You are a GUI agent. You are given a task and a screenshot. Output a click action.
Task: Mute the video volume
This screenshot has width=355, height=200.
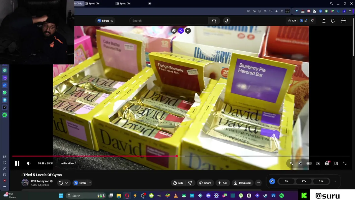pos(29,163)
